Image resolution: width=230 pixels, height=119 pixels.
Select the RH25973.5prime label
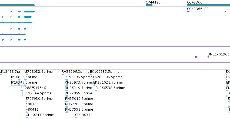(x=79, y=82)
